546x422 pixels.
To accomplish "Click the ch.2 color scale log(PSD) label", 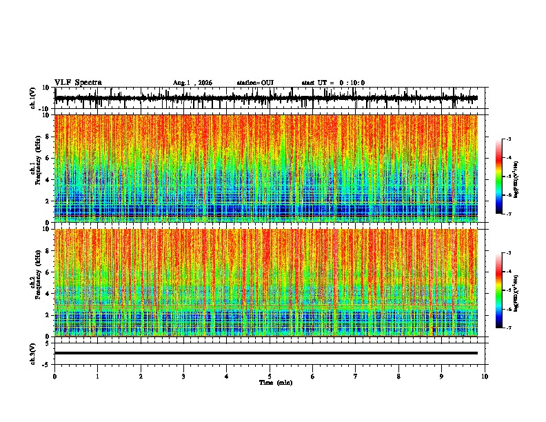I will tap(516, 293).
